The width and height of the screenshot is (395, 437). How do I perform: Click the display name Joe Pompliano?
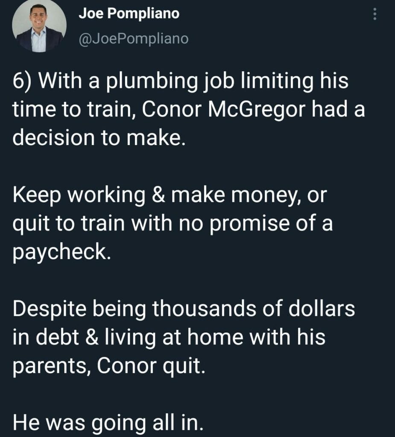129,14
